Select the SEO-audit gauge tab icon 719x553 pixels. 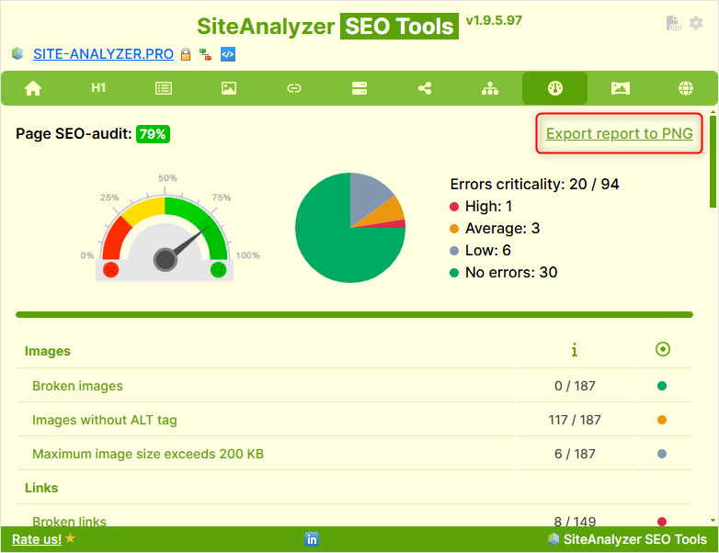pos(554,88)
